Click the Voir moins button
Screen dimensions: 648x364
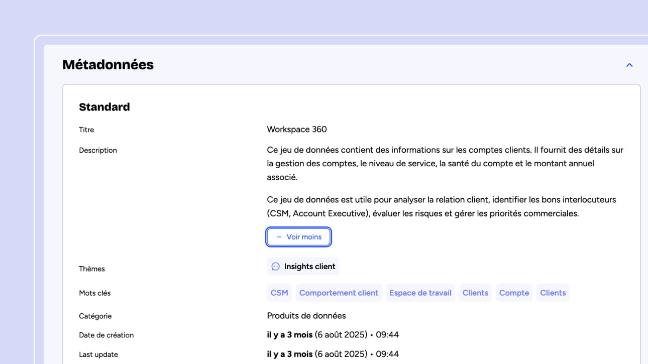(298, 237)
